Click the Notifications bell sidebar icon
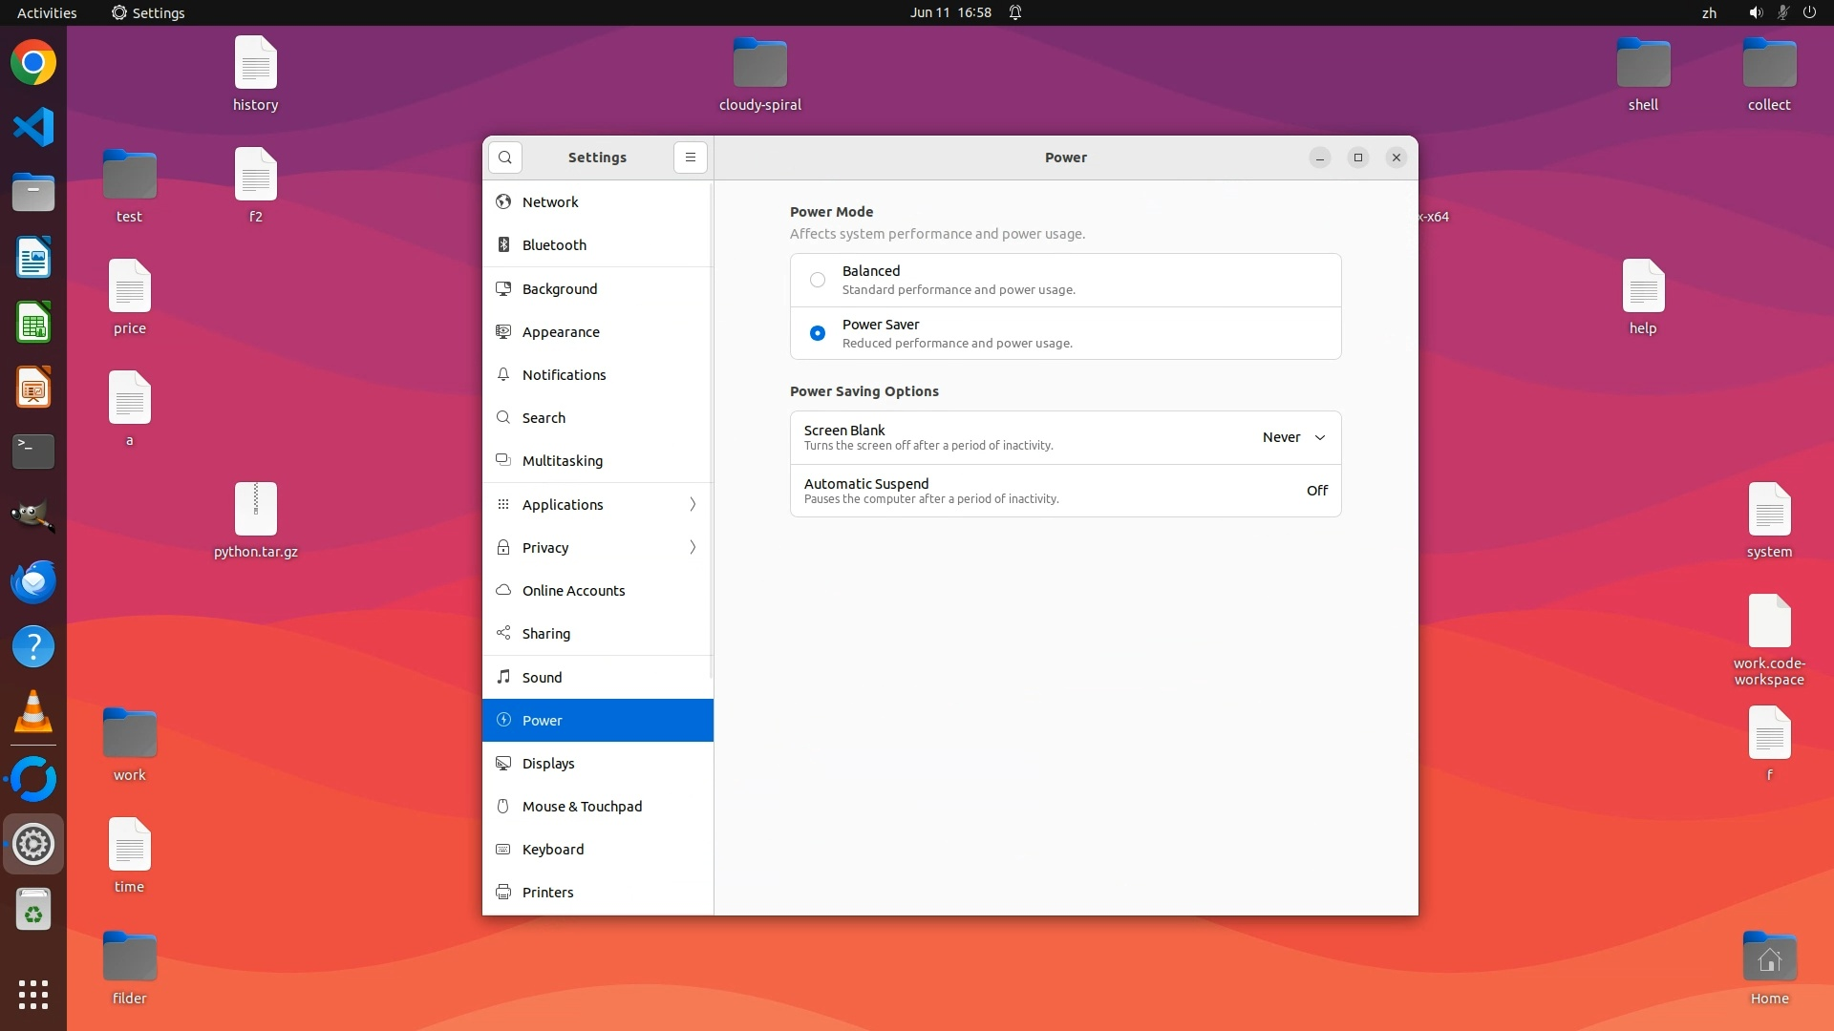Screen dimensions: 1834x1031 point(503,374)
